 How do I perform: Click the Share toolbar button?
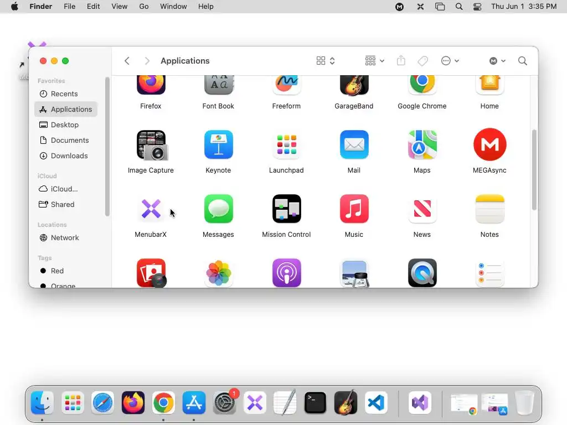401,61
